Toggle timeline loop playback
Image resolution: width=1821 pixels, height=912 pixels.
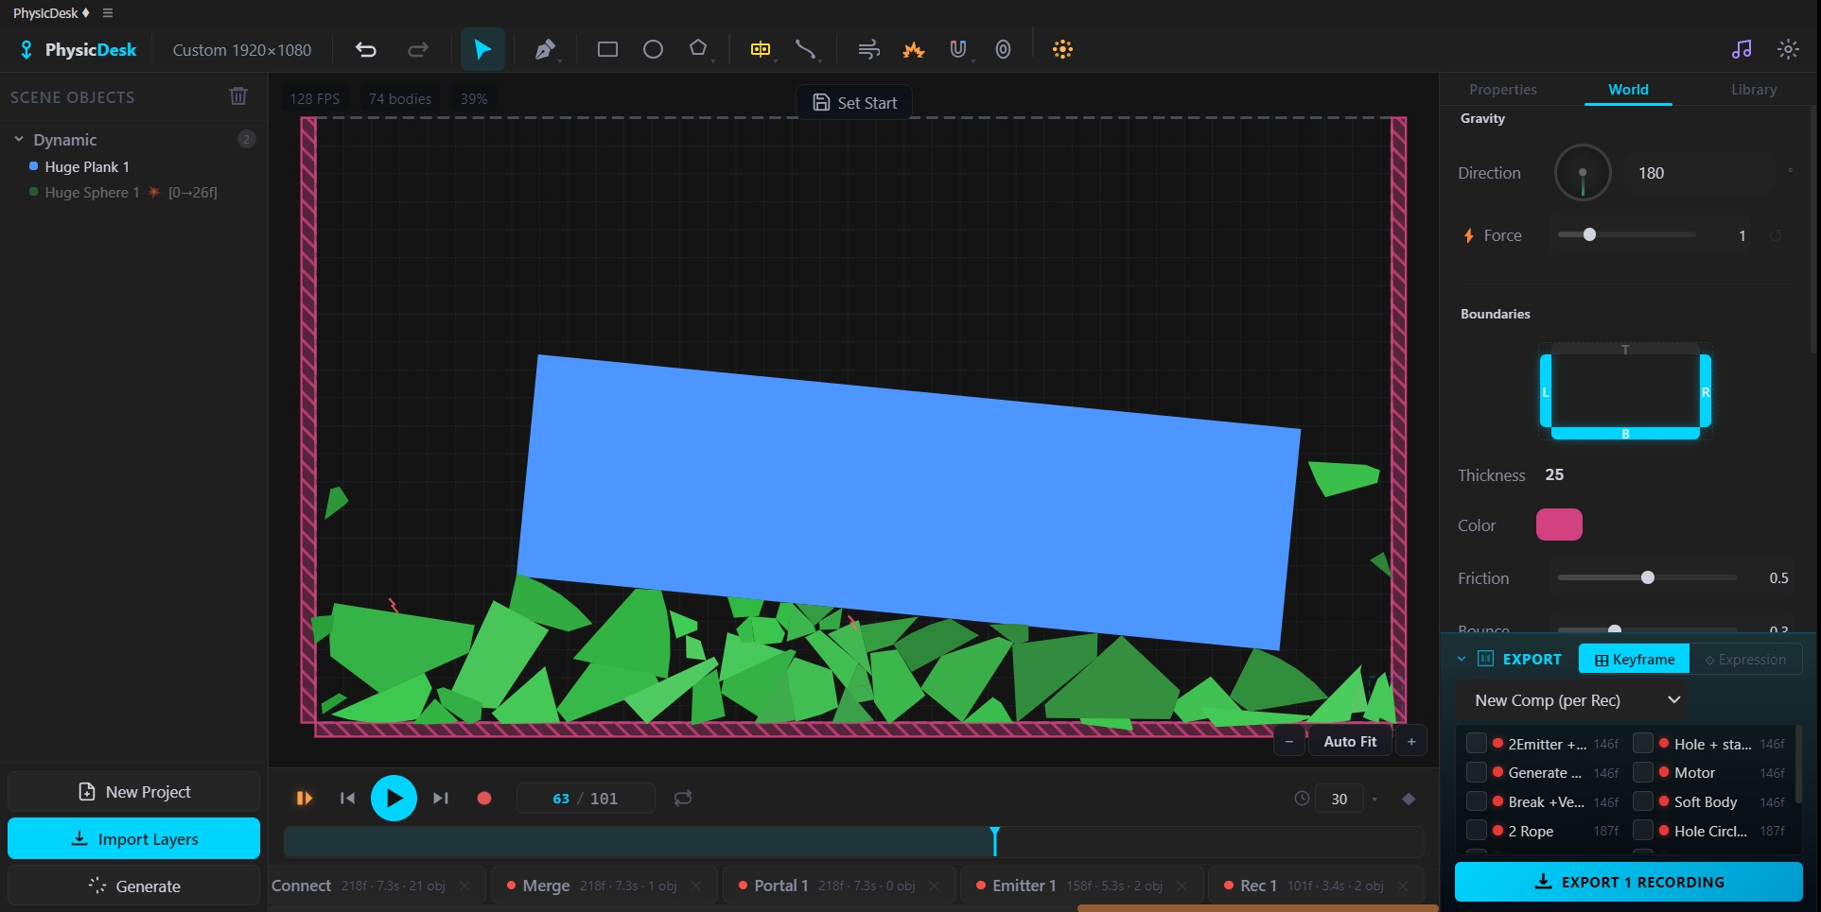[682, 799]
